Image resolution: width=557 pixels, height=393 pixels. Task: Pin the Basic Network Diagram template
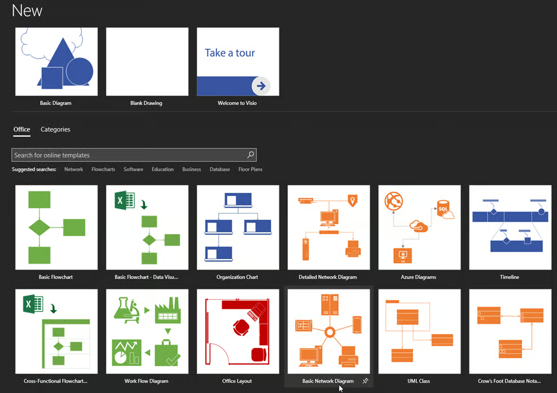click(x=366, y=381)
